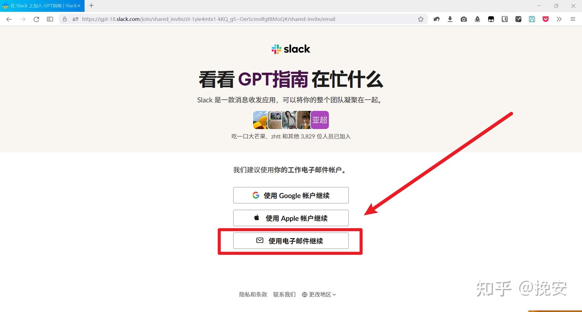Reload the page with the refresh icon
The width and height of the screenshot is (582, 312).
(36, 19)
